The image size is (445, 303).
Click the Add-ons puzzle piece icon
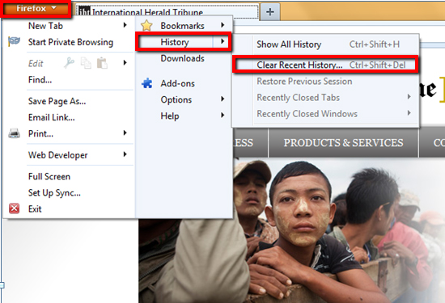point(147,83)
